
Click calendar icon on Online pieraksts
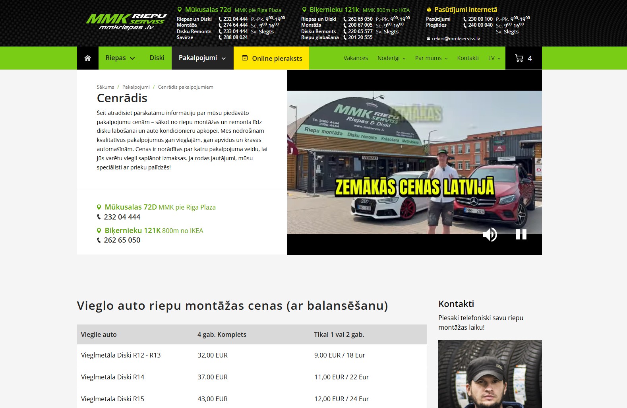click(x=245, y=58)
